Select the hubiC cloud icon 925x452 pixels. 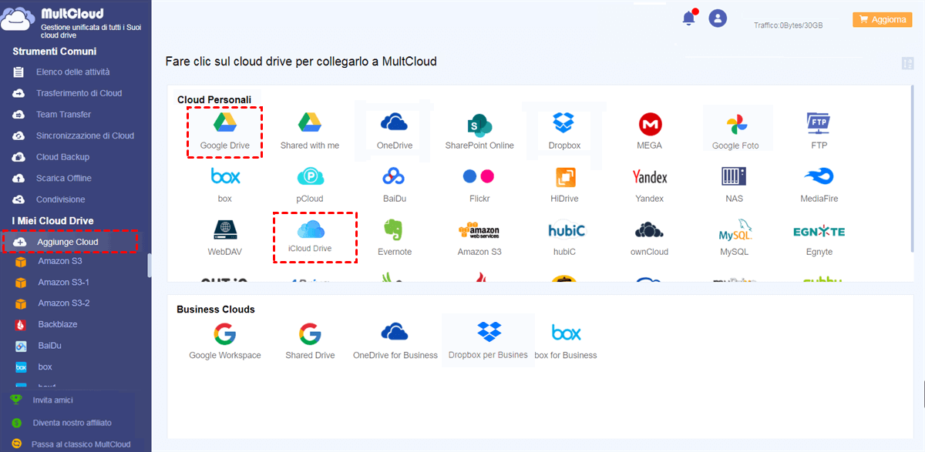click(567, 230)
